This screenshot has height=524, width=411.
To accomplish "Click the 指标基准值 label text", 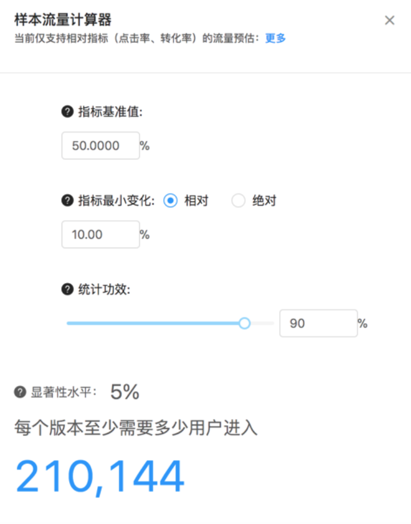I will [x=110, y=112].
